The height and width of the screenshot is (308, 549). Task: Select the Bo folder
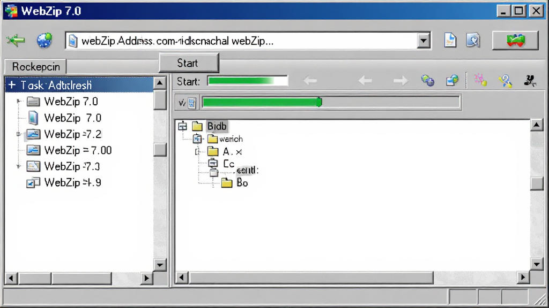click(x=242, y=183)
